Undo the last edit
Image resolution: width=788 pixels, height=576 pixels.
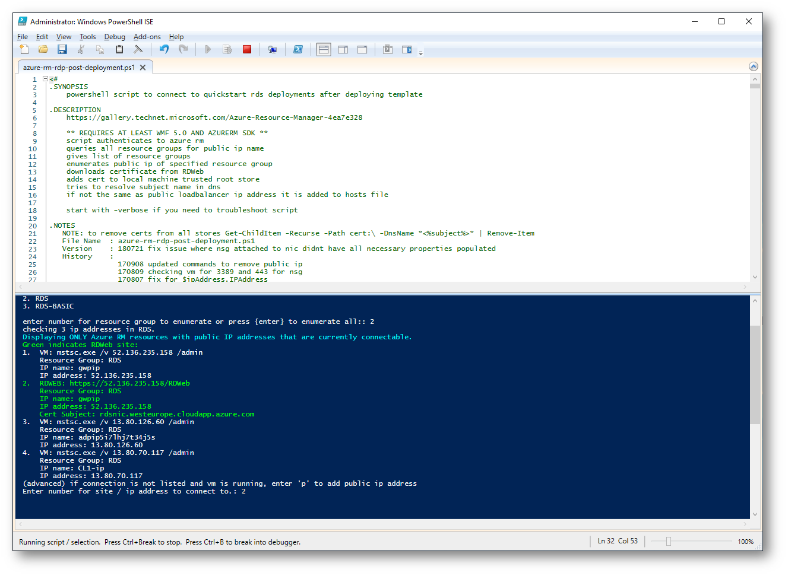pos(164,50)
